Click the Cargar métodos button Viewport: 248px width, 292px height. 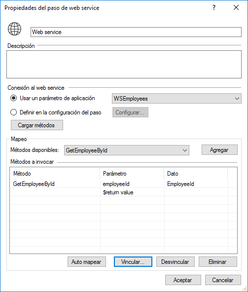[37, 125]
